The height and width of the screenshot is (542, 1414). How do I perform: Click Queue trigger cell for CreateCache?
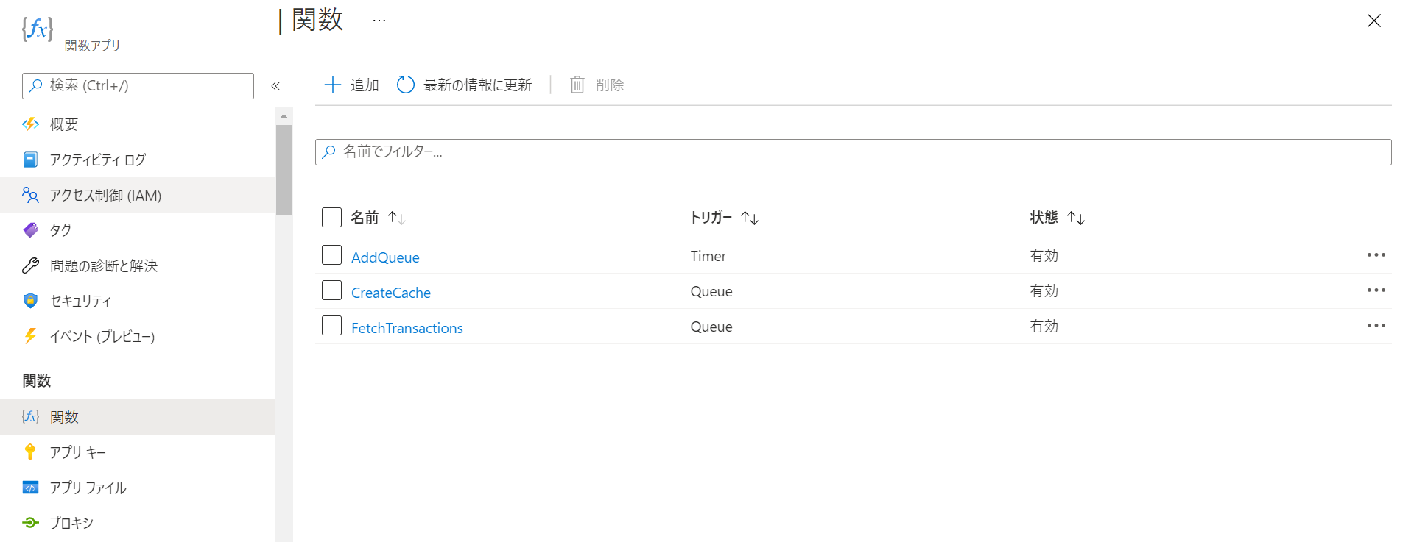[711, 291]
